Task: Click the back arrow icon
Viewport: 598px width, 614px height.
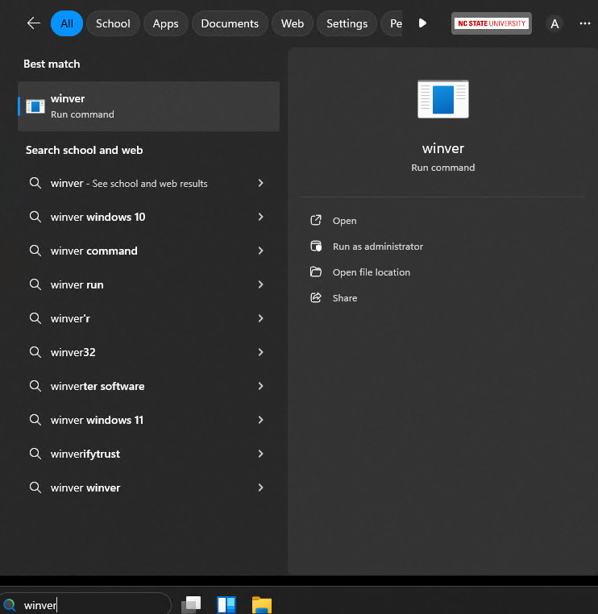Action: point(33,23)
